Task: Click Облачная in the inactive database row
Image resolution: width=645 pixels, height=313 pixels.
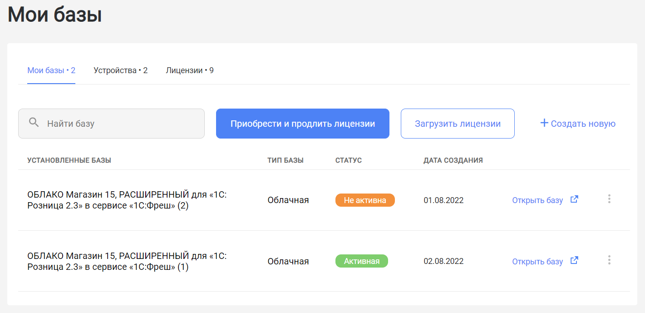Action: (x=288, y=200)
